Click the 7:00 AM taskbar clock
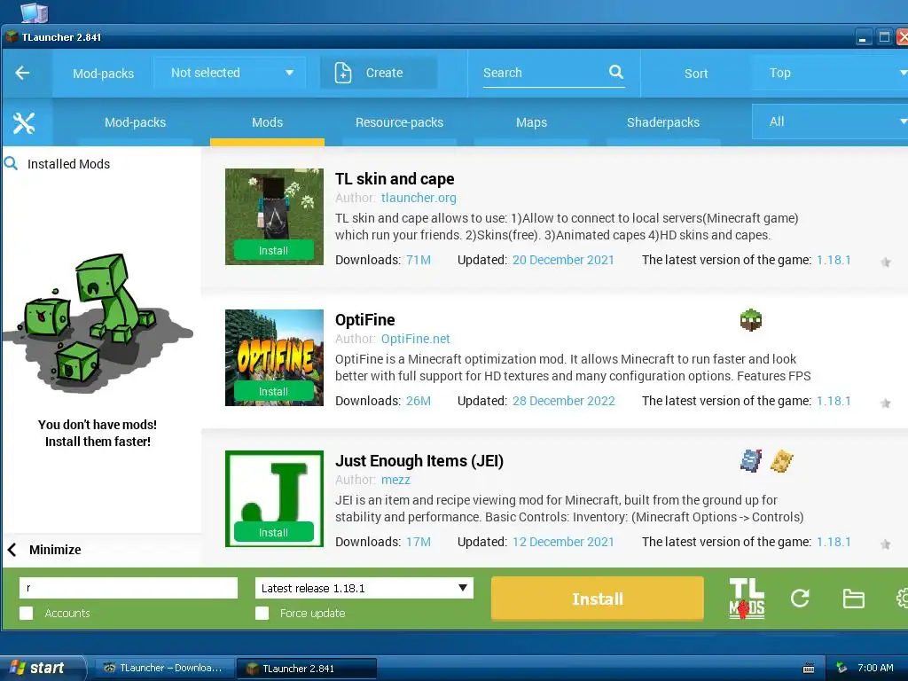The height and width of the screenshot is (681, 908). click(875, 668)
